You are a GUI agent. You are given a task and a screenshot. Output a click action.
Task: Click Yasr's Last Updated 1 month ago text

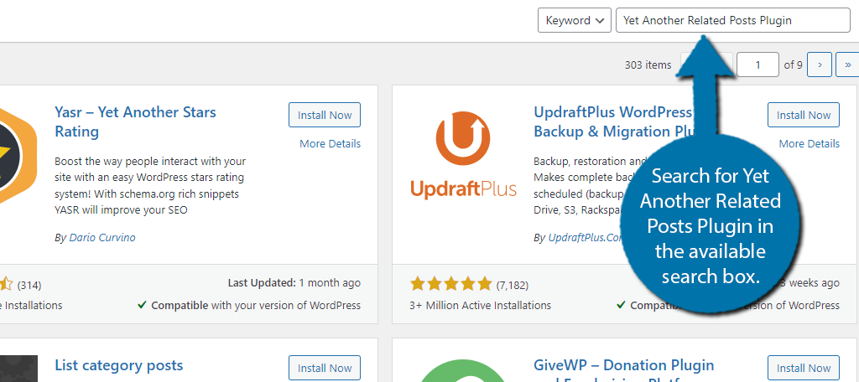(294, 283)
